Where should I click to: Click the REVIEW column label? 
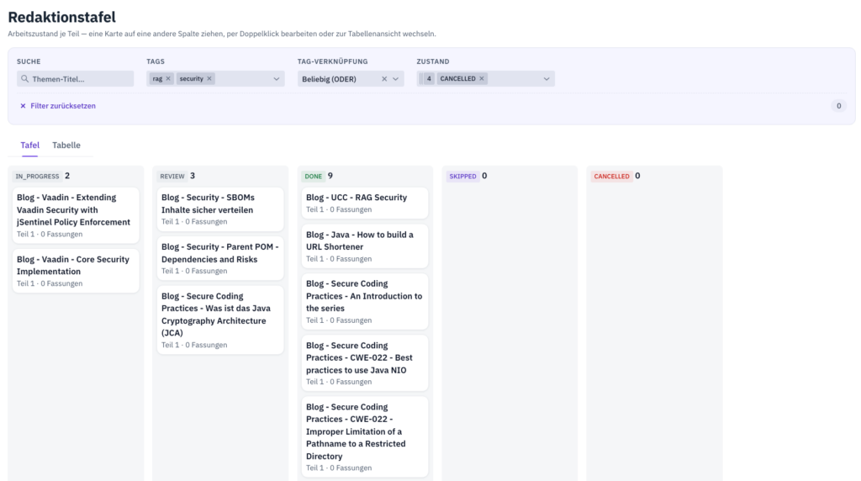(172, 177)
